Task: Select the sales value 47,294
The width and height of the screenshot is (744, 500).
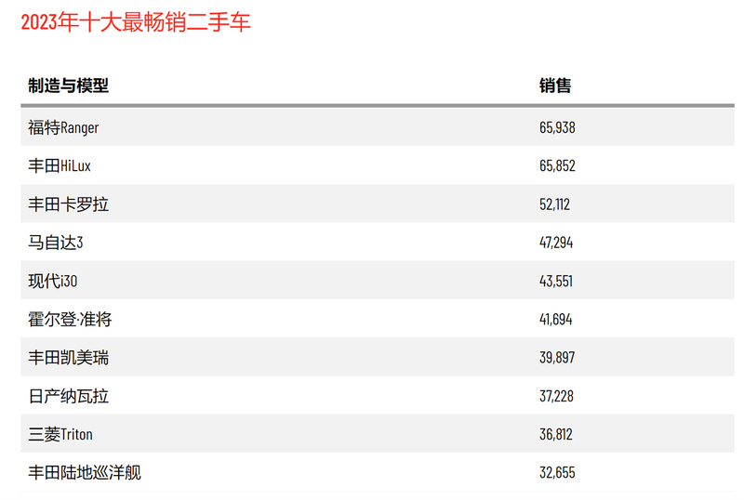Action: tap(556, 243)
